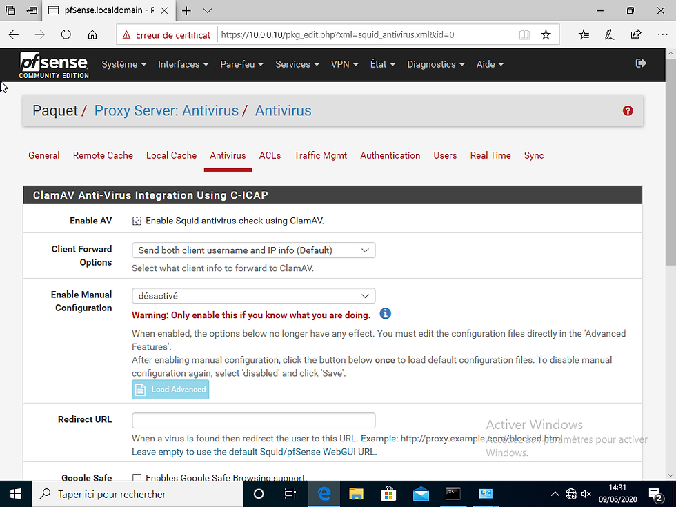676x507 pixels.
Task: Click the pfSense logo in the header
Action: pos(54,65)
